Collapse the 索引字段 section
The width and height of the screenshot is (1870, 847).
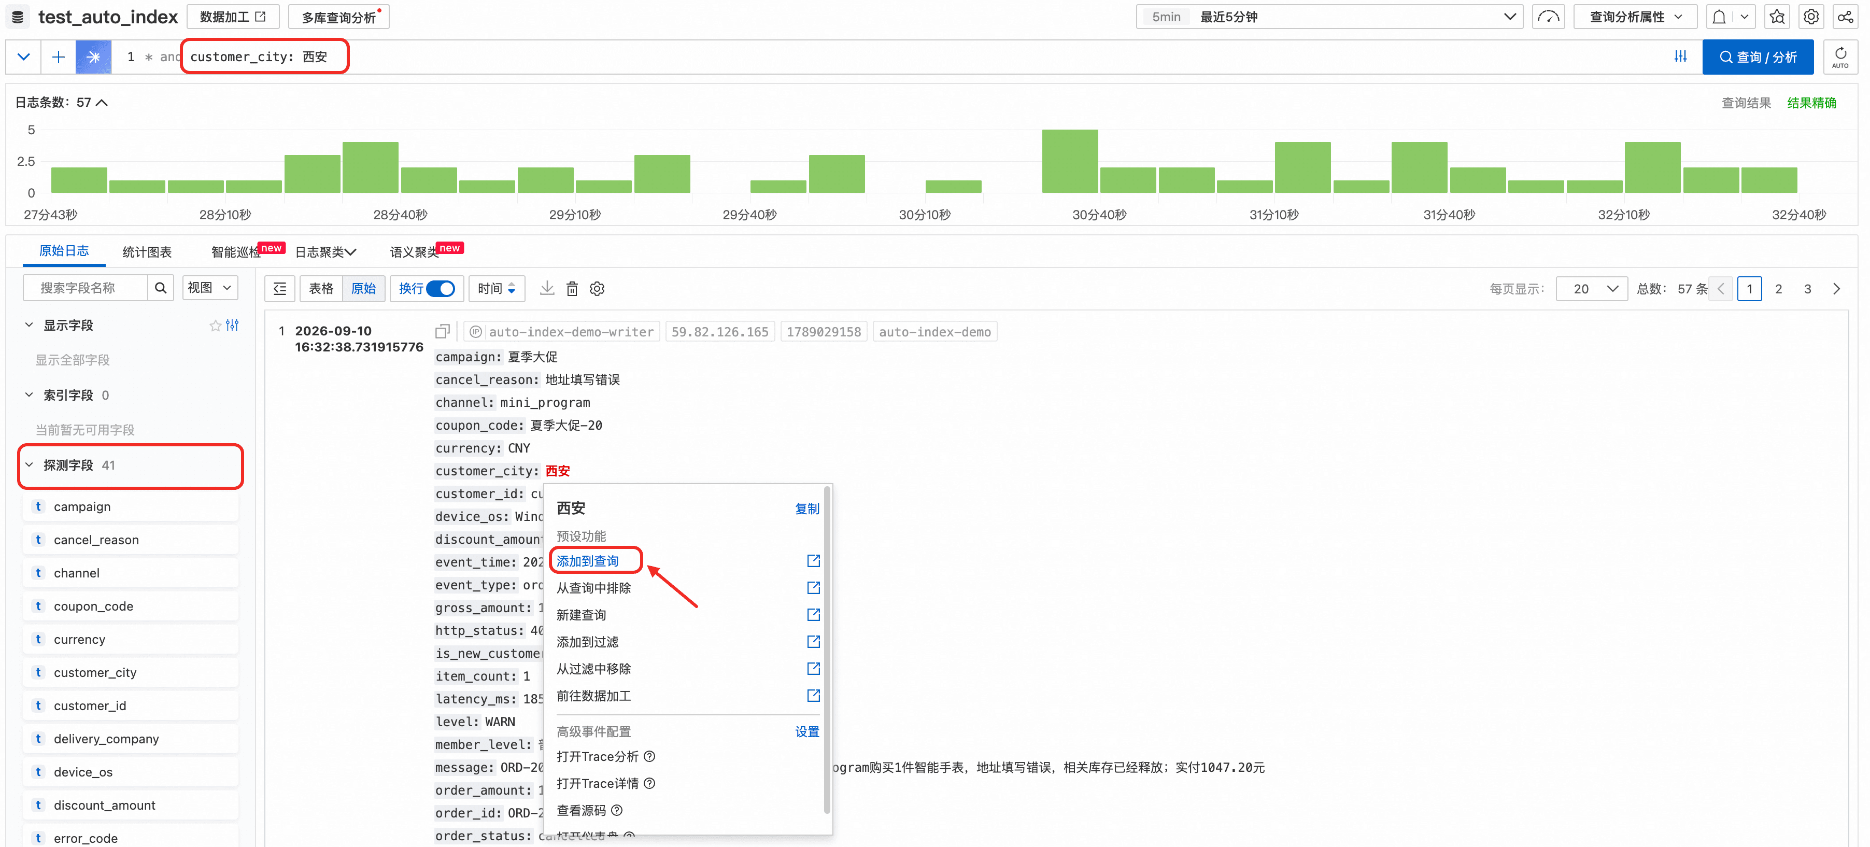(29, 395)
